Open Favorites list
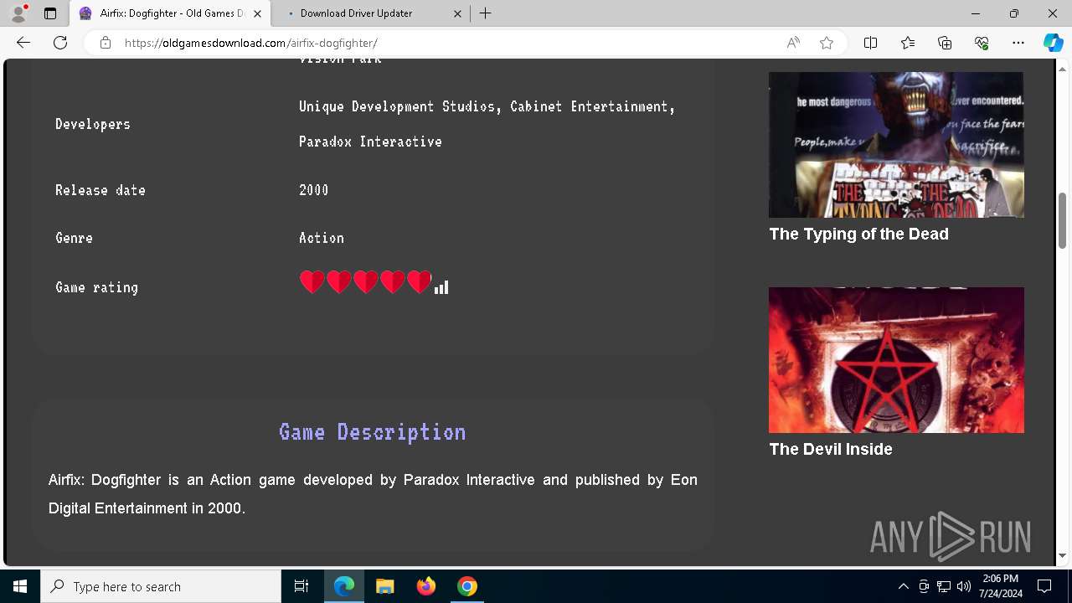The width and height of the screenshot is (1072, 603). tap(908, 43)
